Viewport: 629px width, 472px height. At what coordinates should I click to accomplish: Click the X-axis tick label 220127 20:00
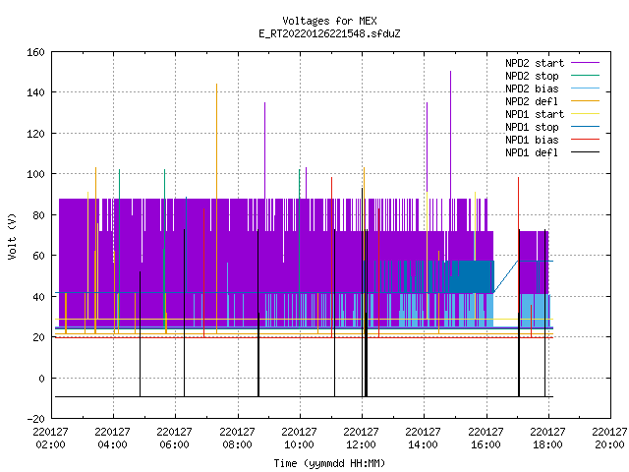(x=609, y=439)
